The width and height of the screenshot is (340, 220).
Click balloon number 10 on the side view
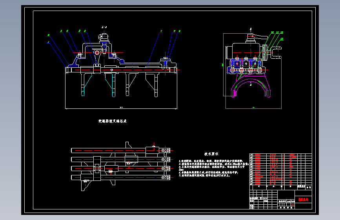tap(272, 32)
